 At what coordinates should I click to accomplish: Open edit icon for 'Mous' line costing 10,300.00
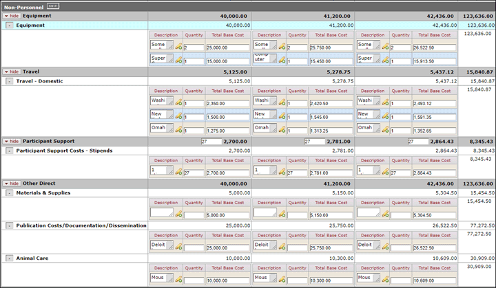coord(282,280)
